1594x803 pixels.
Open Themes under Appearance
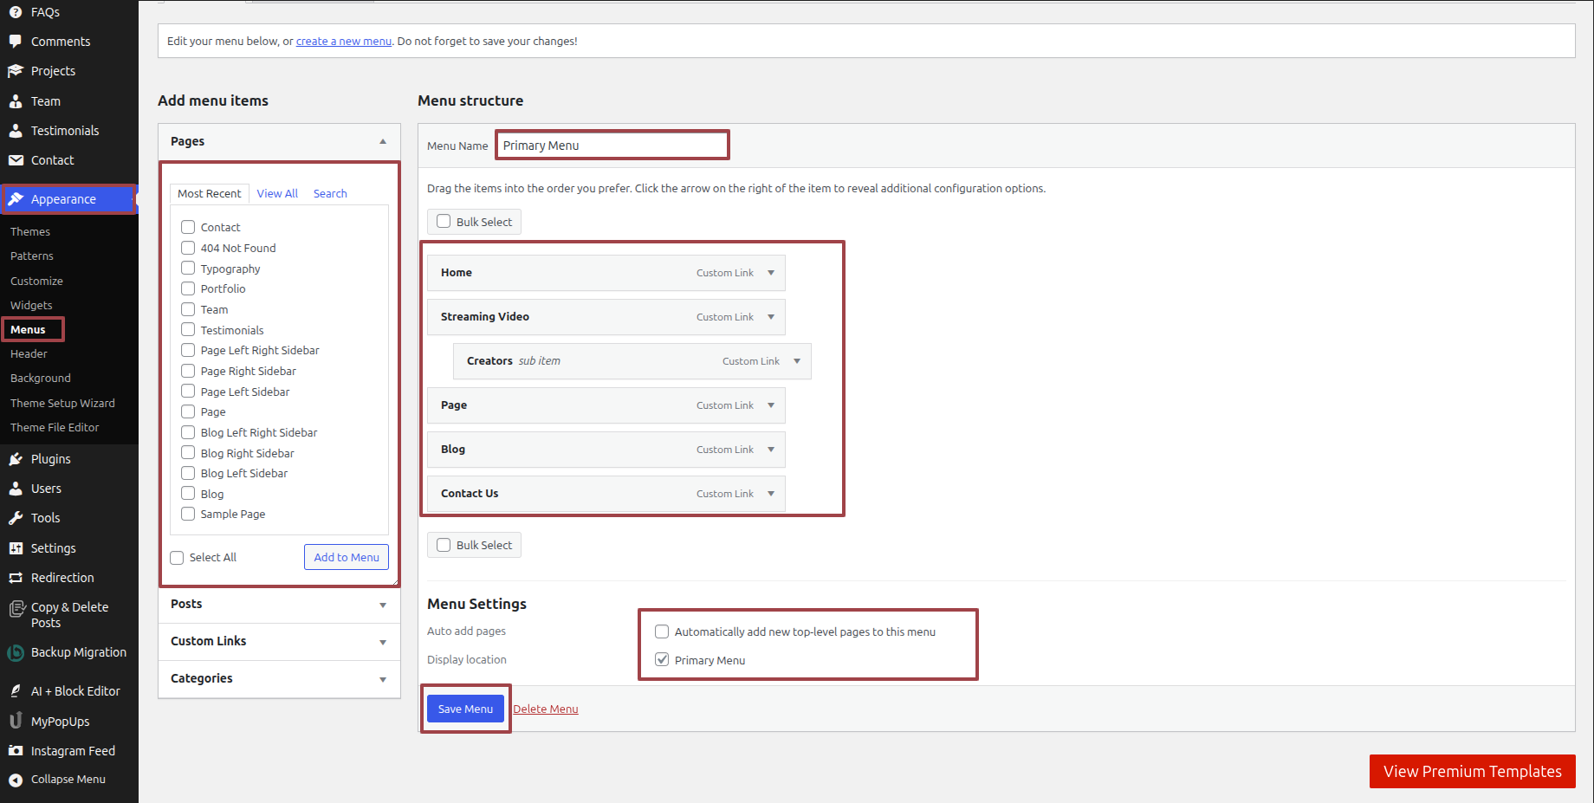tap(30, 232)
